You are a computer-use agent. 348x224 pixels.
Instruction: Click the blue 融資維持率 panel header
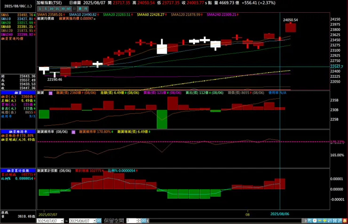pyautogui.click(x=18, y=132)
